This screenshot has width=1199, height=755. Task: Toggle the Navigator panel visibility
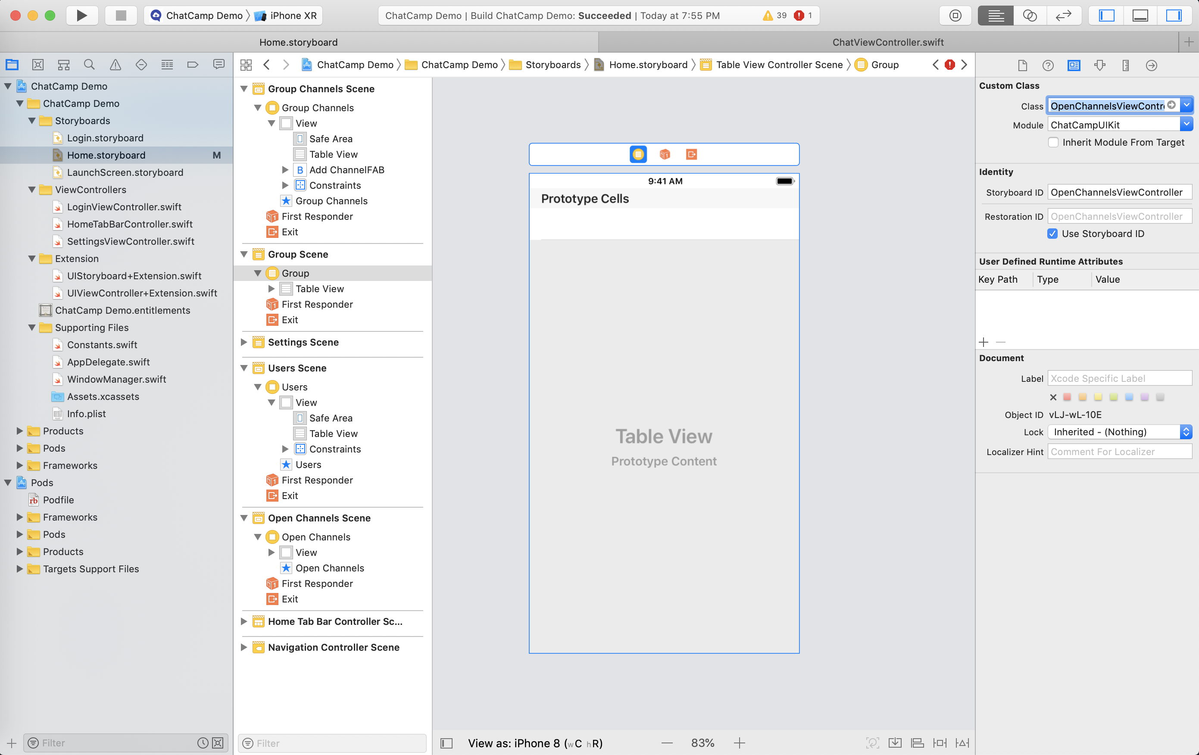[x=1106, y=16]
